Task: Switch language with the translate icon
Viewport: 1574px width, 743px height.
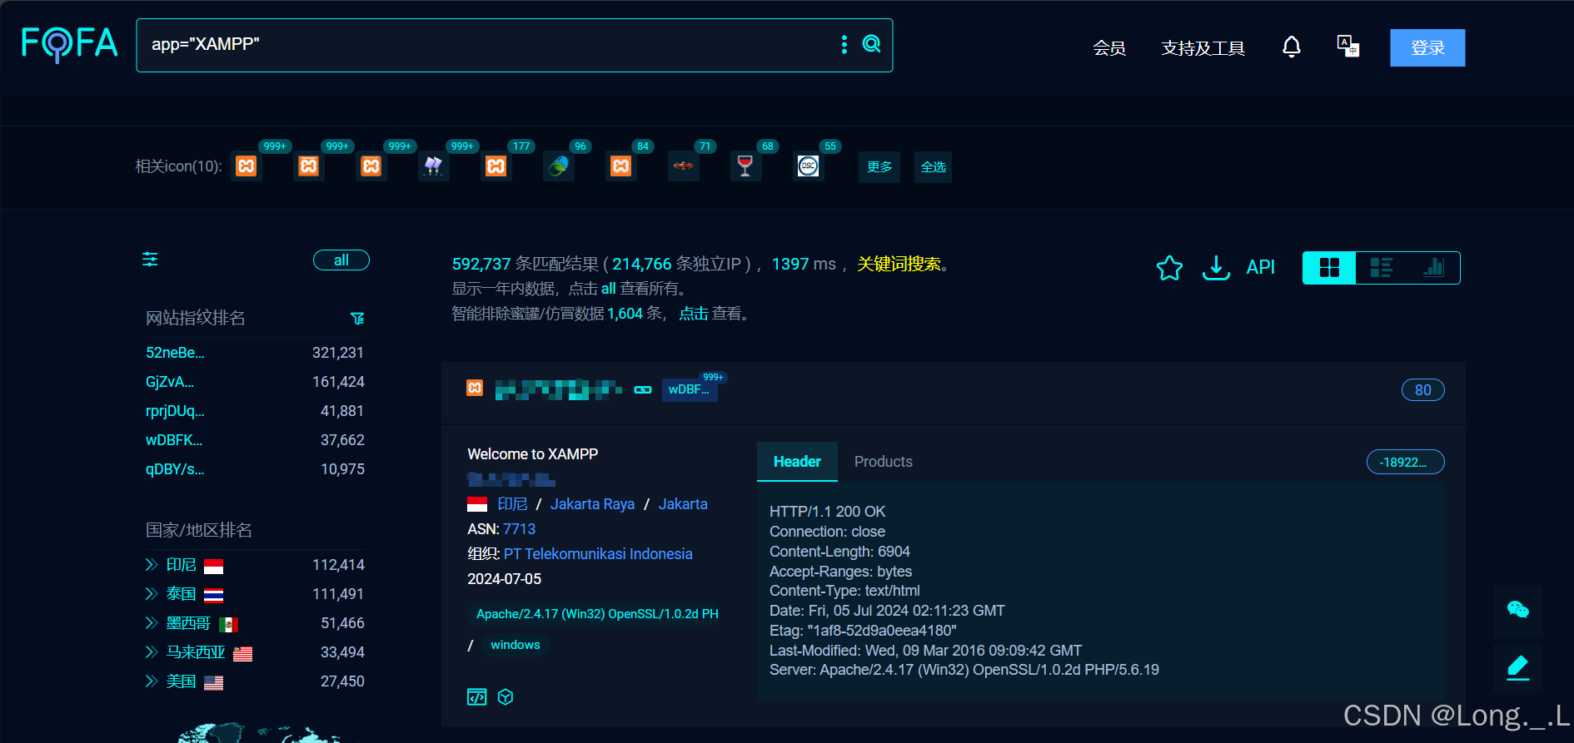Action: click(x=1348, y=47)
